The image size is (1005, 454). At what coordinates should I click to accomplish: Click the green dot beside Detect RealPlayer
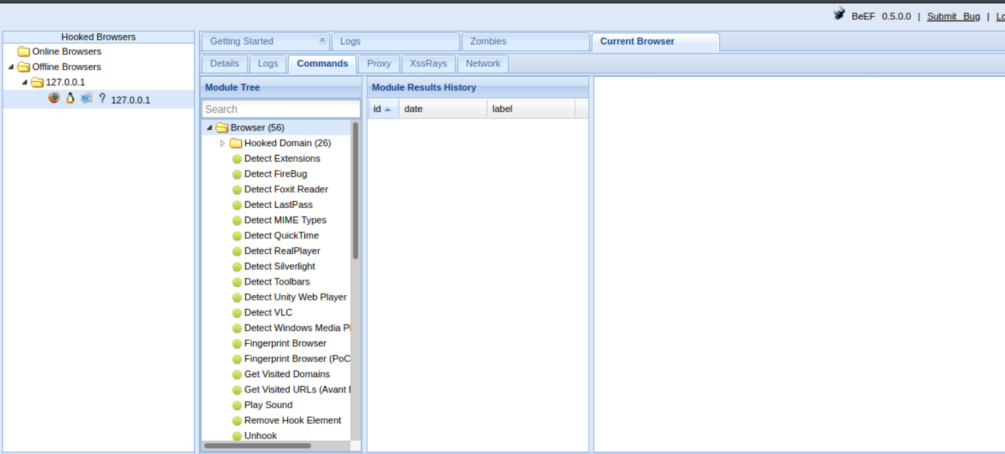[x=237, y=251]
